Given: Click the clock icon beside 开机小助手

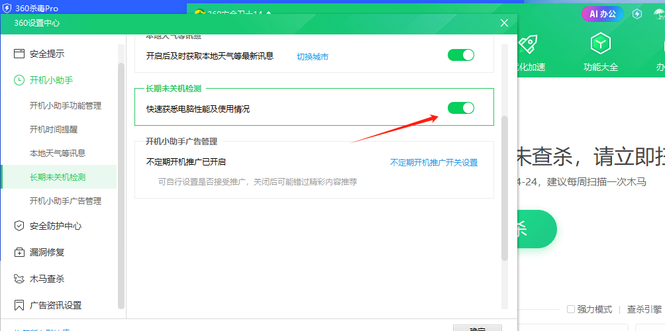Looking at the screenshot, I should 19,80.
